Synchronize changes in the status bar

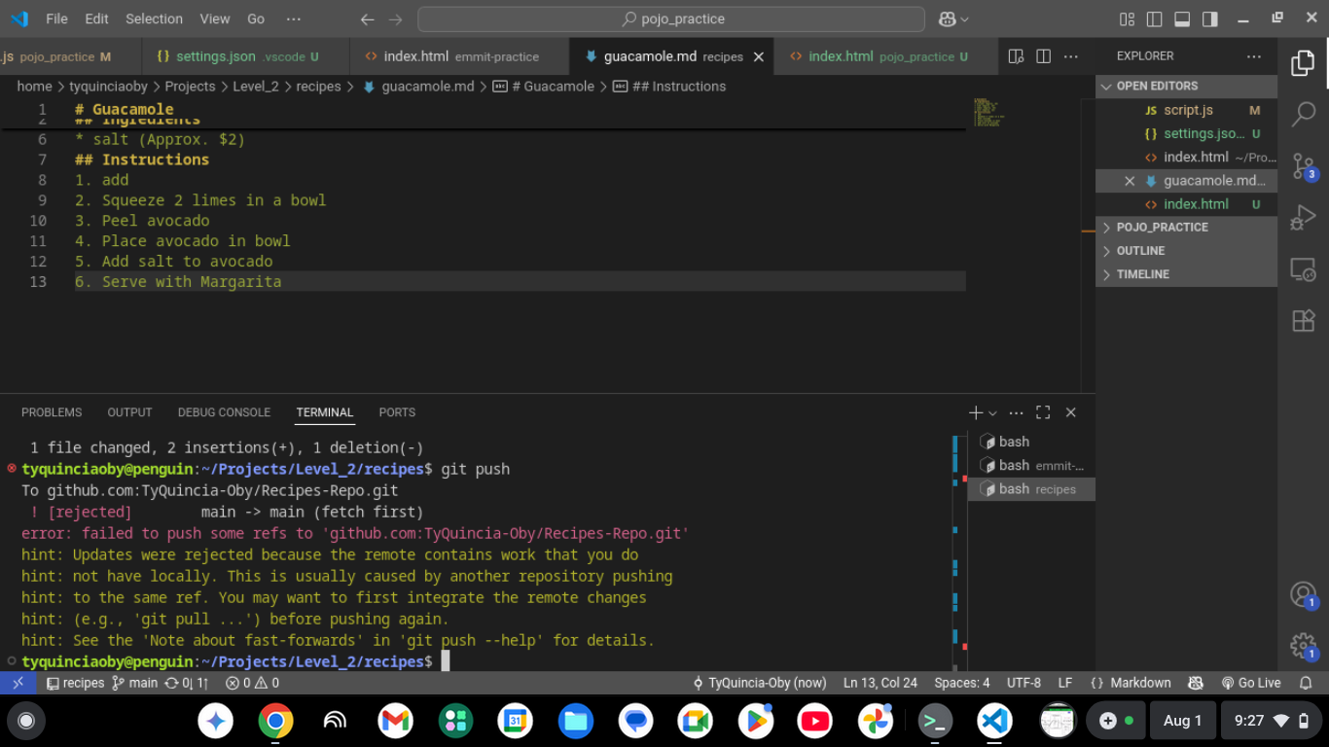click(187, 683)
